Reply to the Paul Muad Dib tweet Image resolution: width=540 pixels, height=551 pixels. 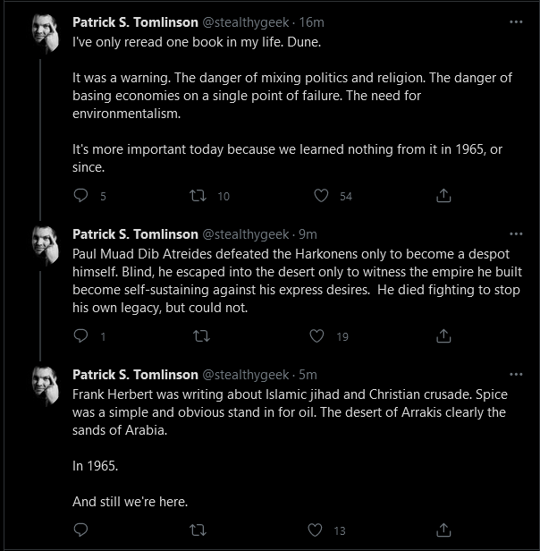(x=80, y=336)
